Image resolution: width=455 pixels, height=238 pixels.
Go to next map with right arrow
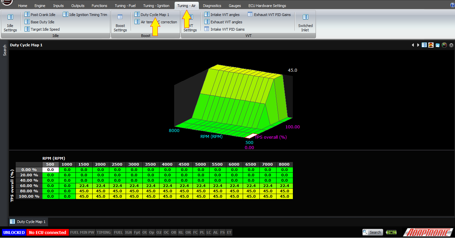(x=418, y=45)
